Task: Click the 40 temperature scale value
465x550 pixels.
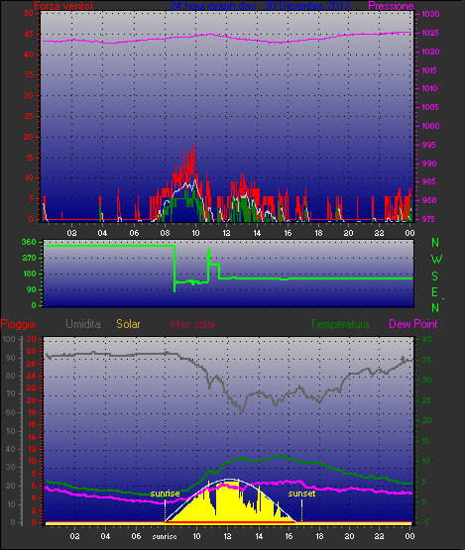Action: tap(426, 339)
